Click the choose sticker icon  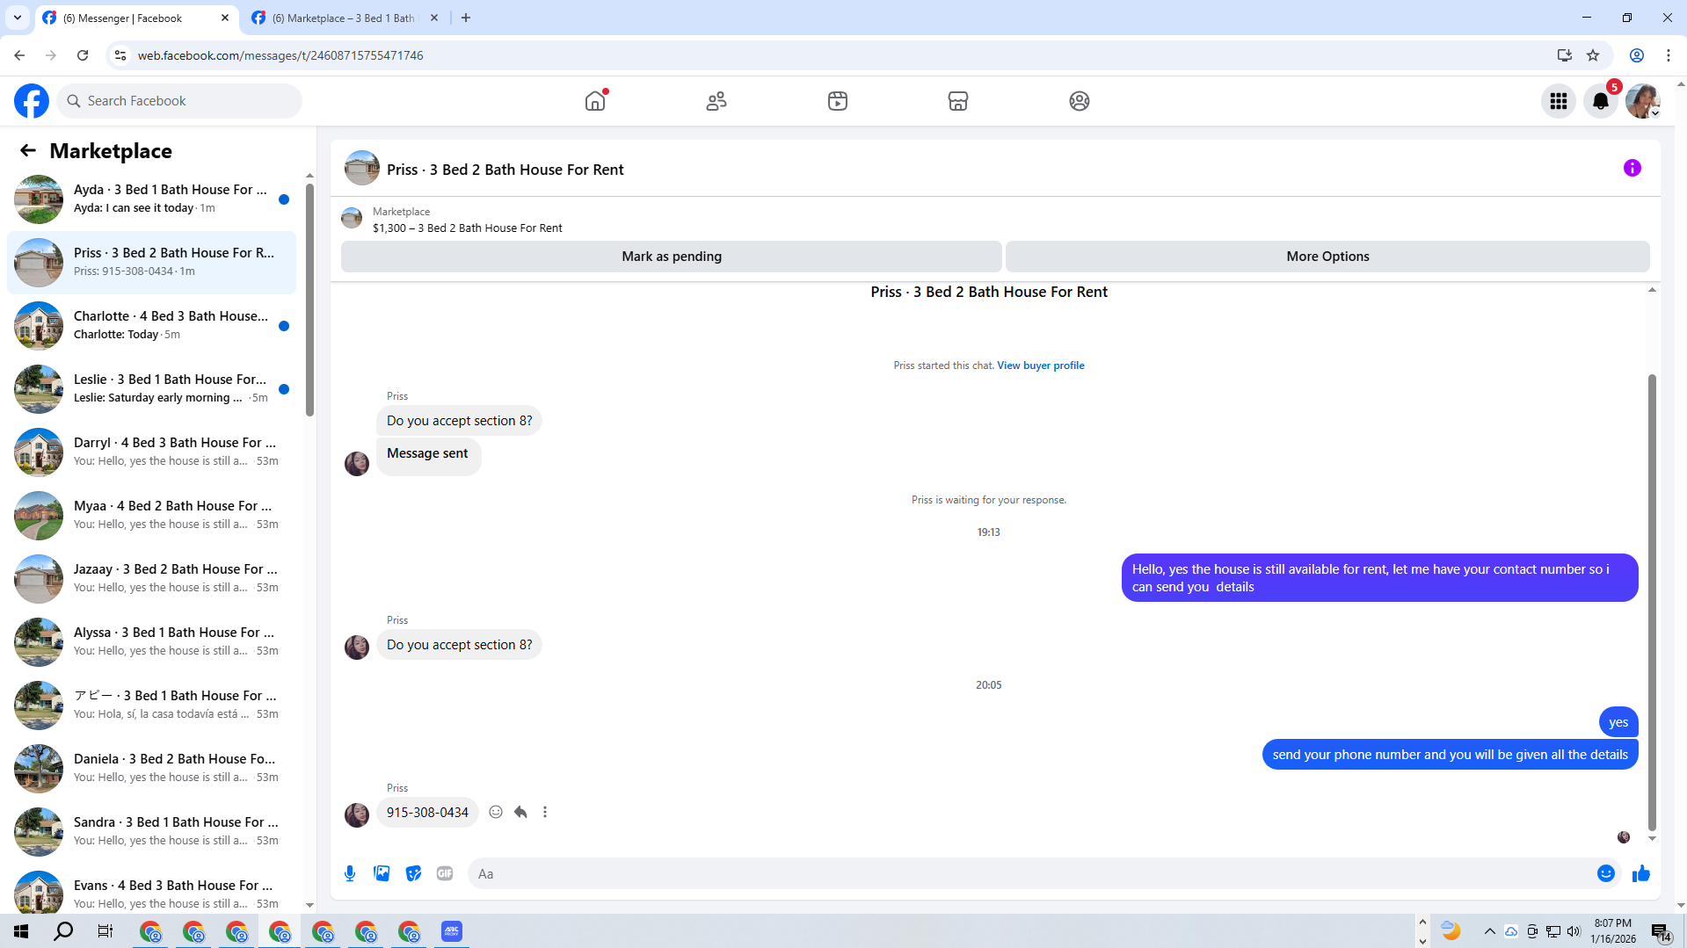[x=413, y=873]
